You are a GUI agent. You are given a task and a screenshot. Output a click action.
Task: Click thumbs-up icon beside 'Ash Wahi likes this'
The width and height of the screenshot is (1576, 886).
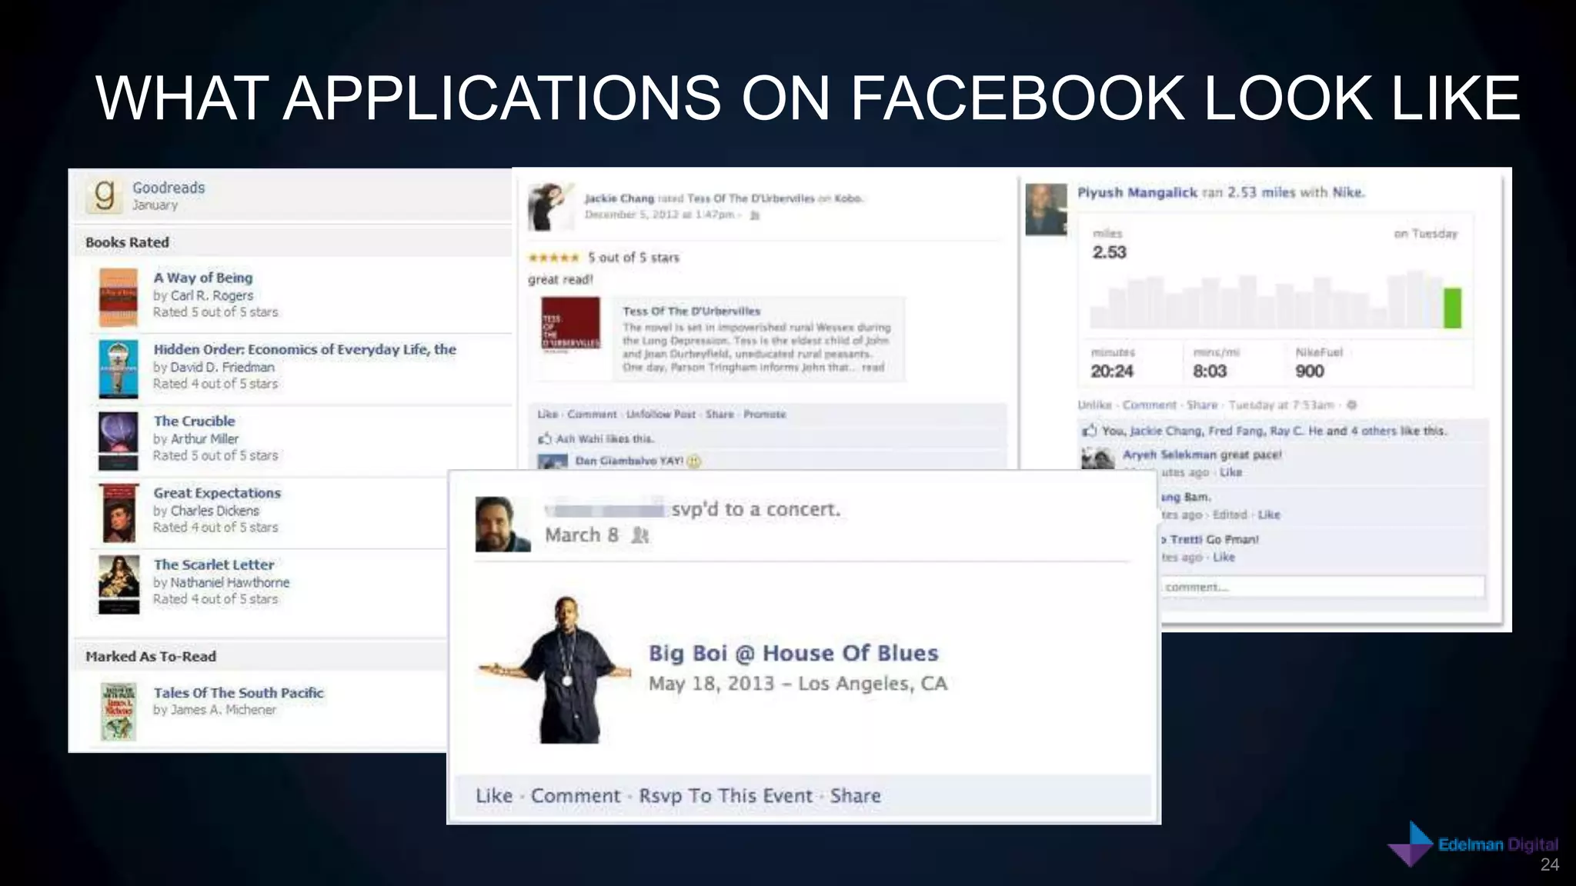tap(545, 438)
